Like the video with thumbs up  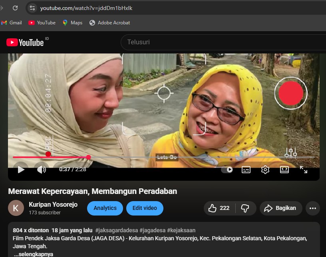point(219,208)
